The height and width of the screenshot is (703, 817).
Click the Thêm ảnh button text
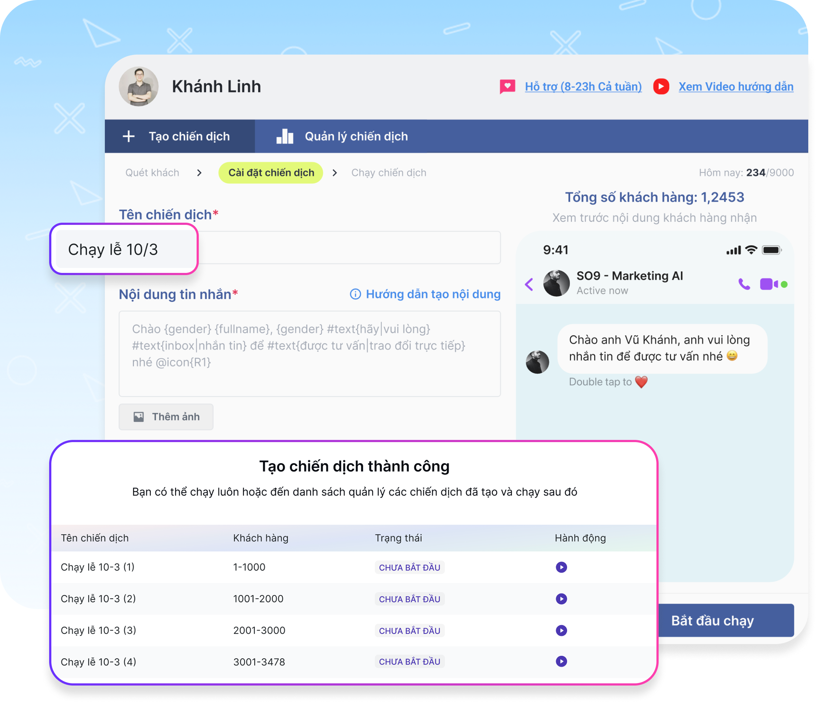pyautogui.click(x=176, y=417)
